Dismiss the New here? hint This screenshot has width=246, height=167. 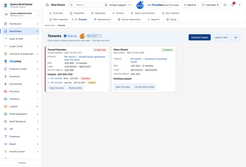click(100, 36)
